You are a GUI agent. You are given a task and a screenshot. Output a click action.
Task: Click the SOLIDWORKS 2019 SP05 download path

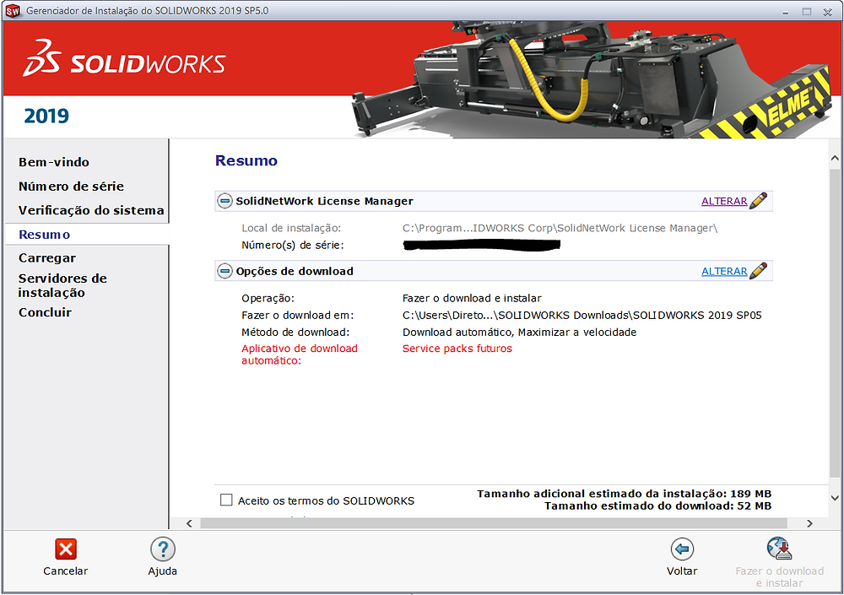(x=582, y=316)
